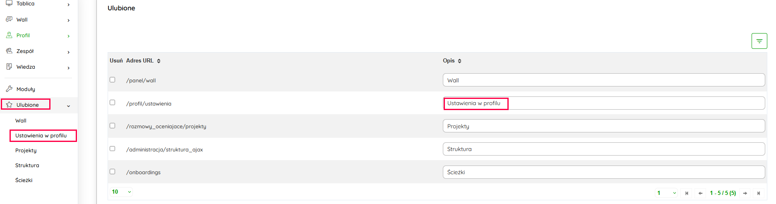
Task: Open the Profil menu item
Action: pos(23,36)
